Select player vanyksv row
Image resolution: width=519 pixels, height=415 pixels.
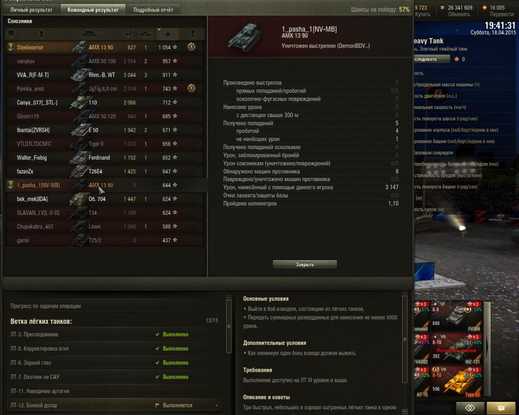pyautogui.click(x=105, y=61)
